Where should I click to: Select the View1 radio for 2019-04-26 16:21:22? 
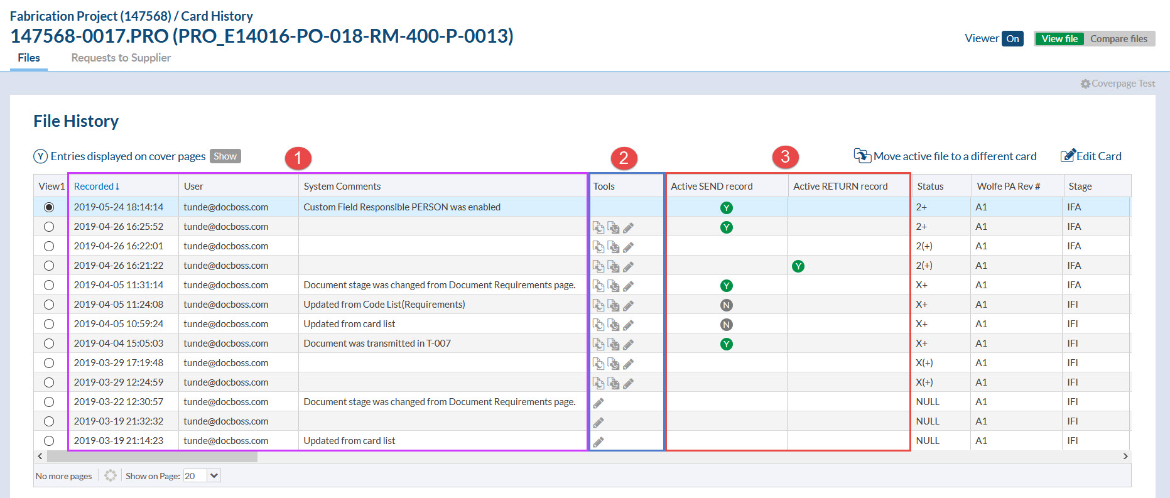tap(49, 266)
